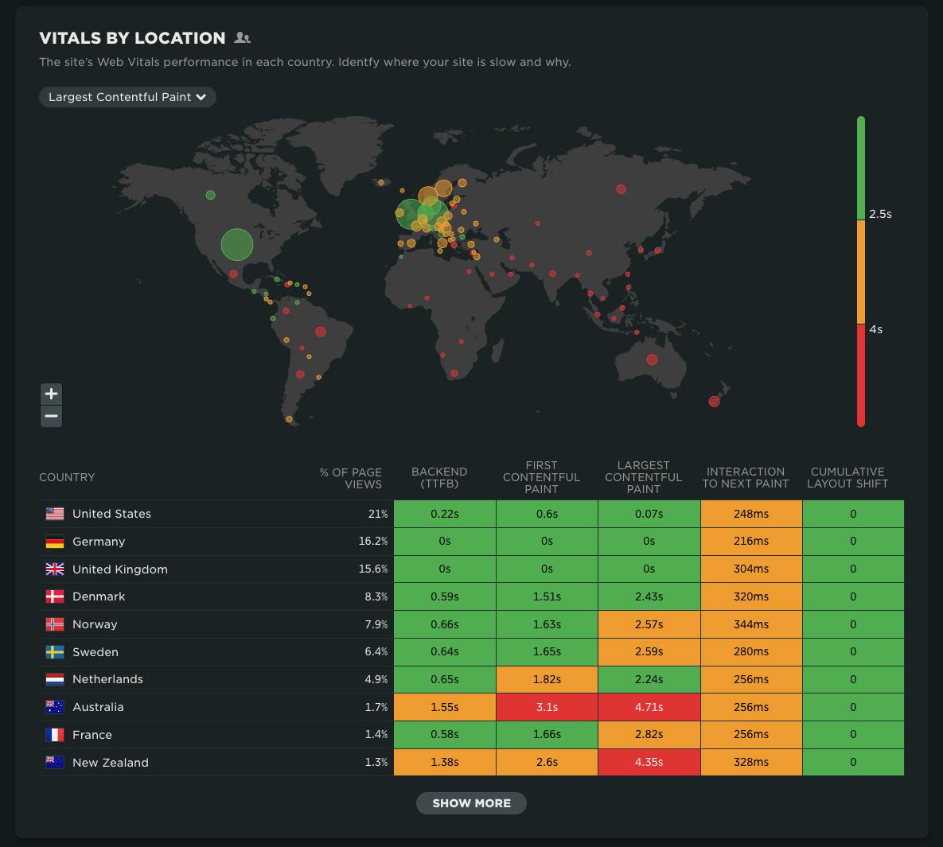
Task: Click the Cumulative Layout Shift header
Action: point(848,477)
